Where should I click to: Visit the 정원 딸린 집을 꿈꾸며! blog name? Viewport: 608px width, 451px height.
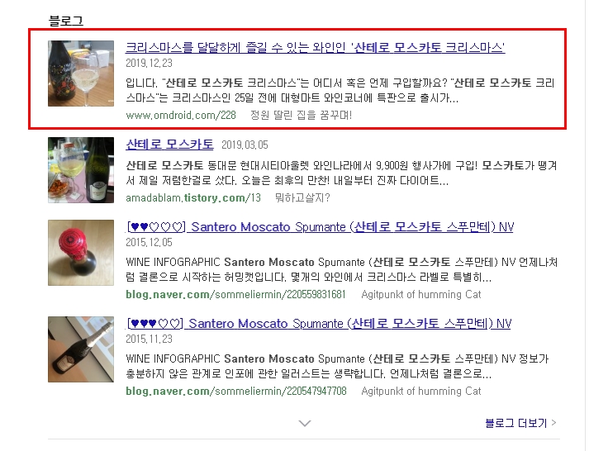[x=302, y=115]
